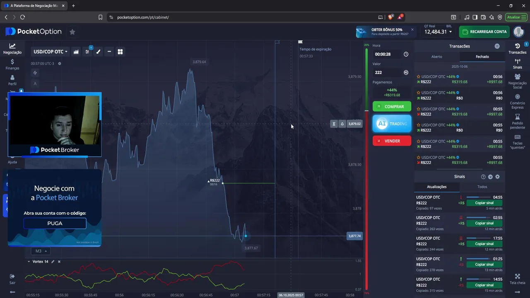Click the PocketOption logo

pos(34,31)
